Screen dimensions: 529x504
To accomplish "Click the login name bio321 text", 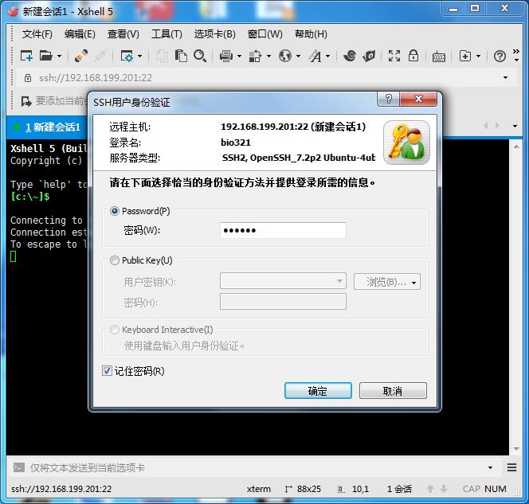I will point(236,143).
